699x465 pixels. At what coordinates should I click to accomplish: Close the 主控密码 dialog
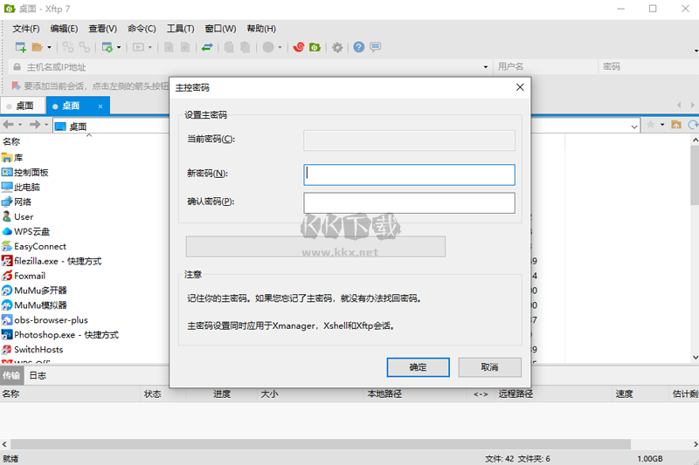coord(520,87)
